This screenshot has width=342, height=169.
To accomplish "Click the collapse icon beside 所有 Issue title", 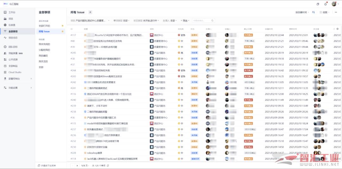I will 90,12.
